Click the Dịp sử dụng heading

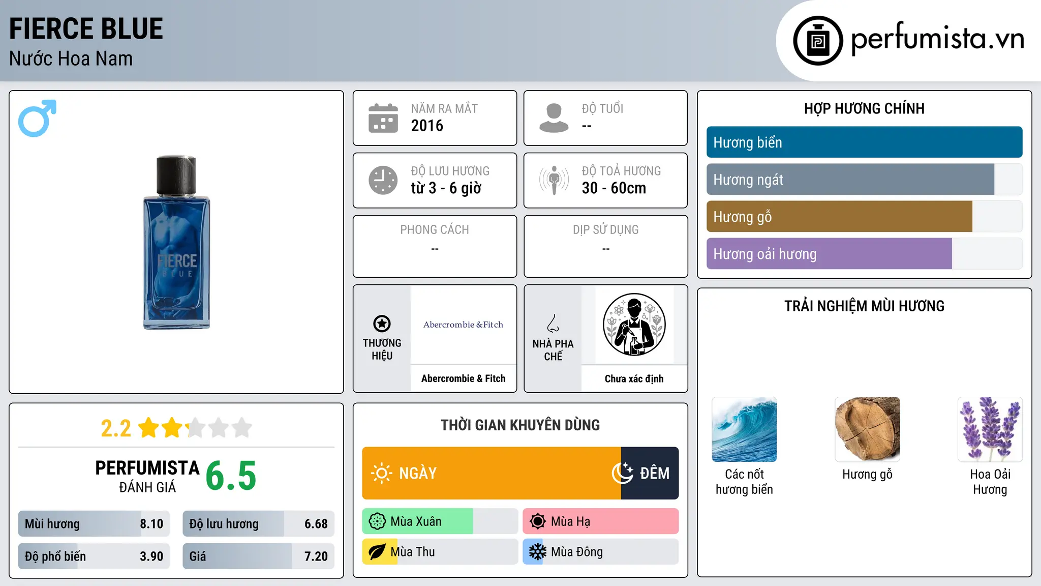(x=605, y=230)
